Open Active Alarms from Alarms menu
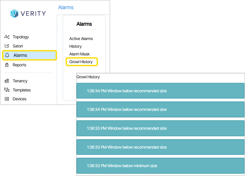This screenshot has height=178, width=245. (81, 39)
